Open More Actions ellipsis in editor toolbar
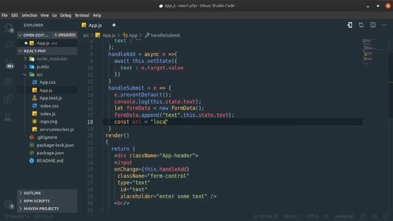 (384, 25)
